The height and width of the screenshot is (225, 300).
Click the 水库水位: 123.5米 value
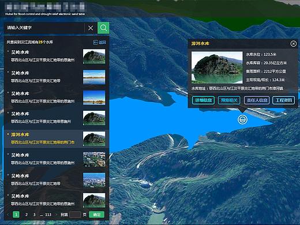[261, 54]
